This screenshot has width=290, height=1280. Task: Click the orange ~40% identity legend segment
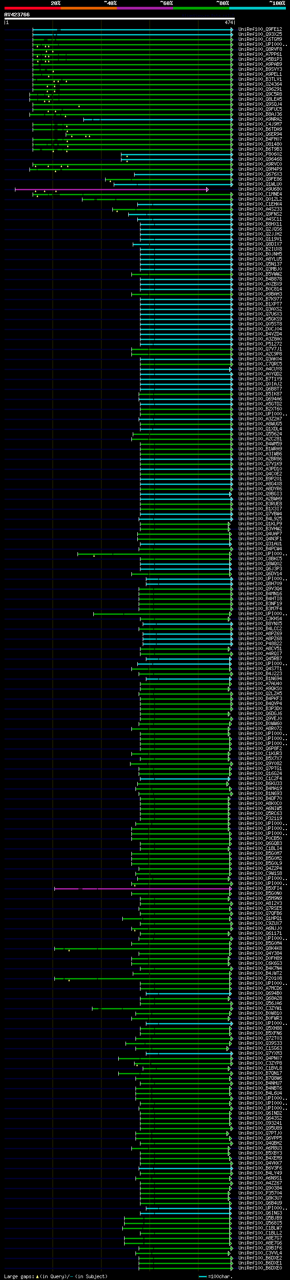[x=89, y=8]
